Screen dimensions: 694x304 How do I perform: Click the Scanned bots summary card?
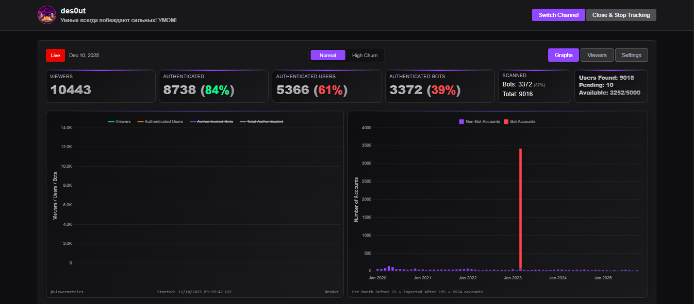(x=535, y=86)
